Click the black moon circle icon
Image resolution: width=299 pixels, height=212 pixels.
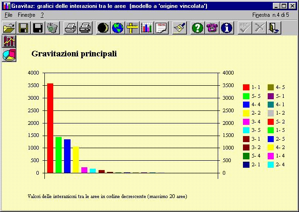pyautogui.click(x=104, y=28)
